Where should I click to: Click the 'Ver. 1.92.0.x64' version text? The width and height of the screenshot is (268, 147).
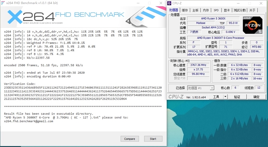point(196,97)
